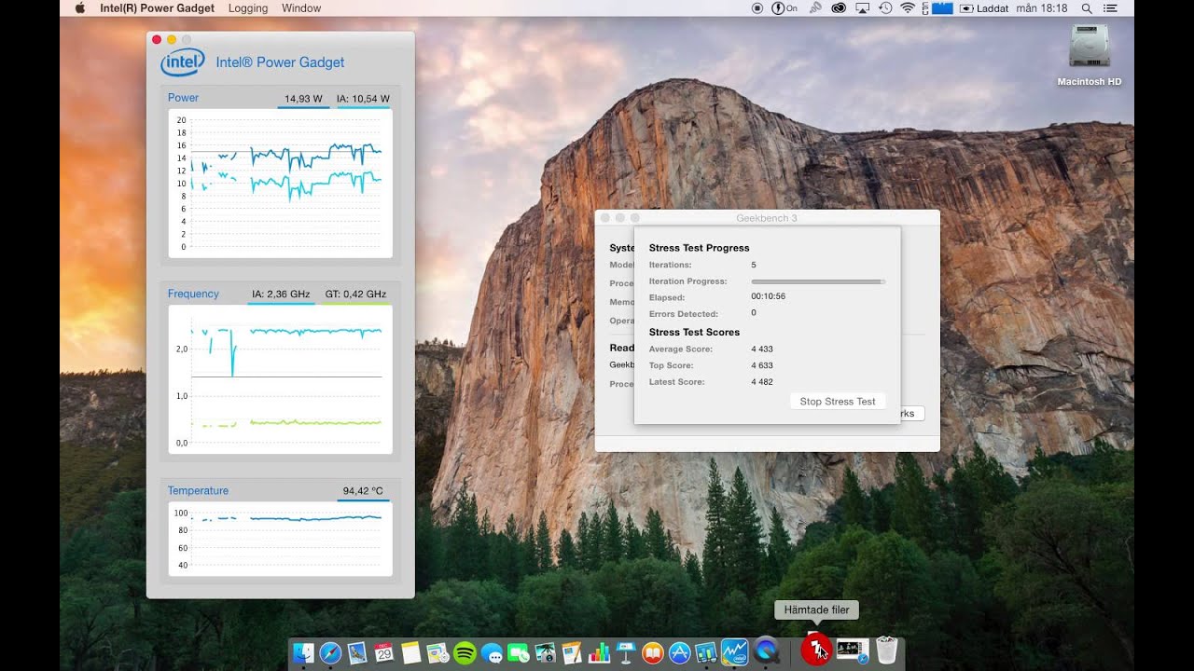The image size is (1194, 671).
Task: Click the mån 18:18 clock
Action: pos(1042,8)
